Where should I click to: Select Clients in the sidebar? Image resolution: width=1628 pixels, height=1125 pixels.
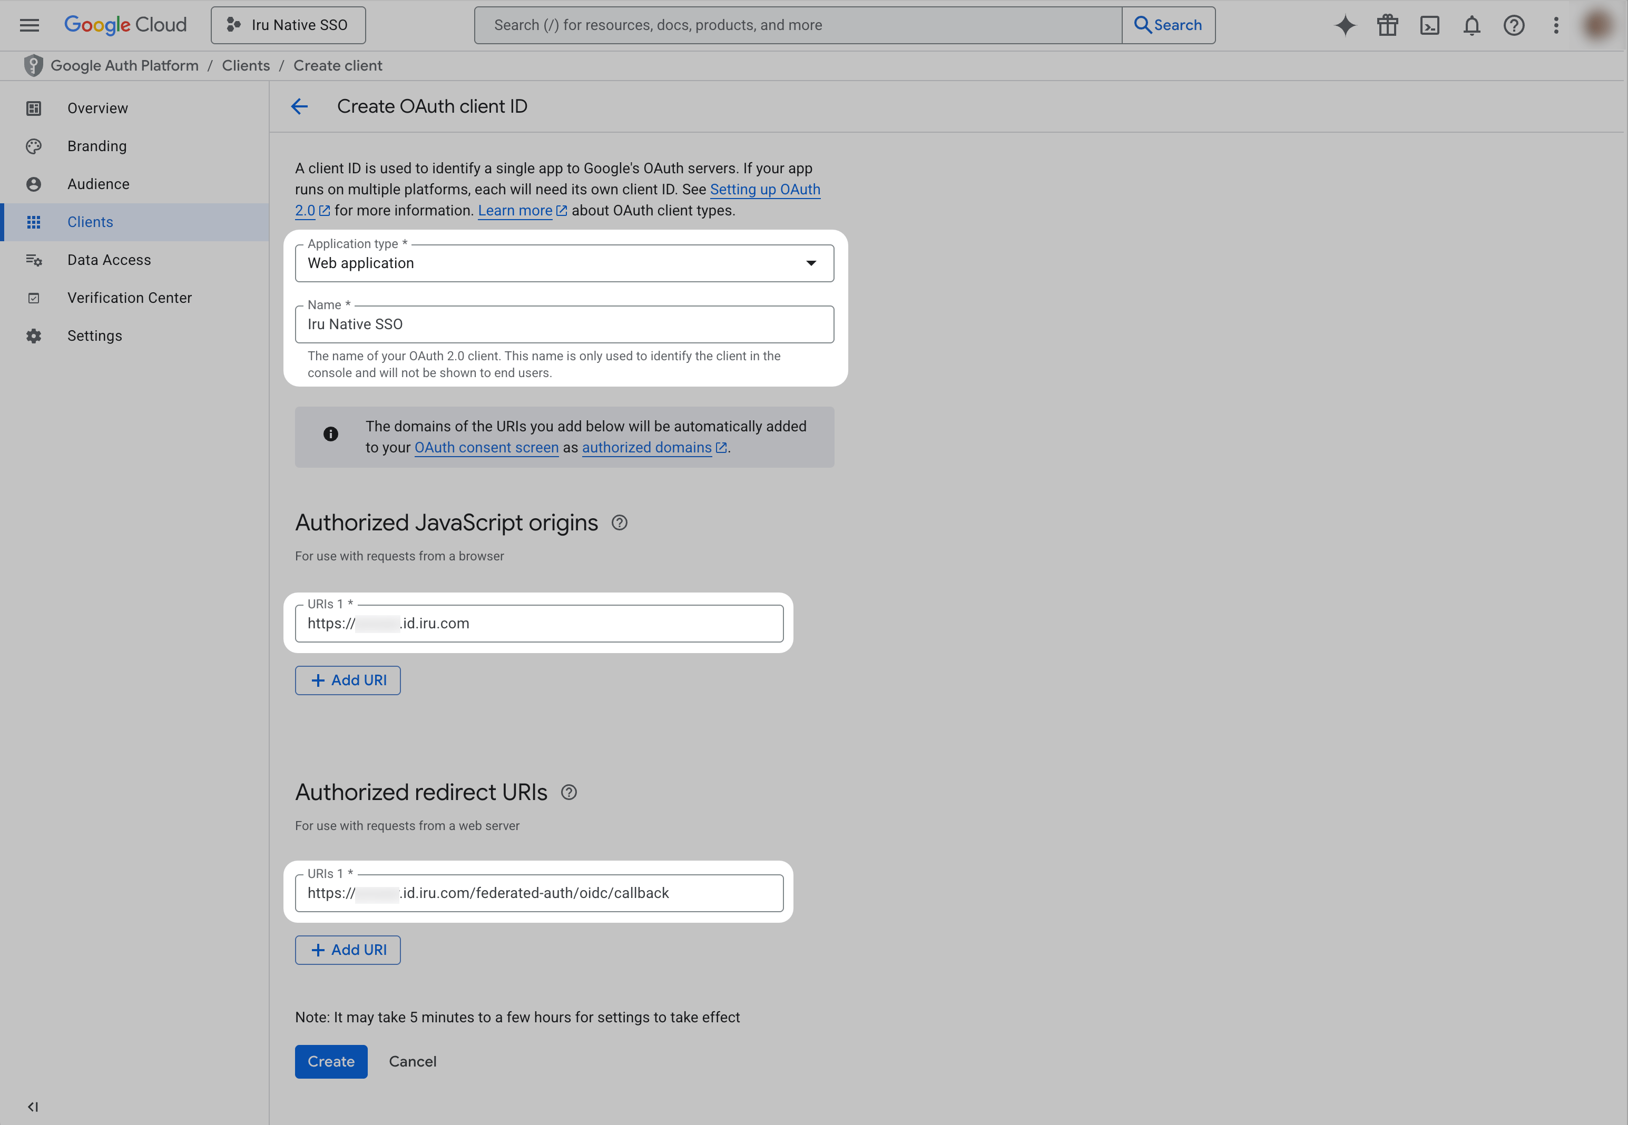(x=135, y=222)
